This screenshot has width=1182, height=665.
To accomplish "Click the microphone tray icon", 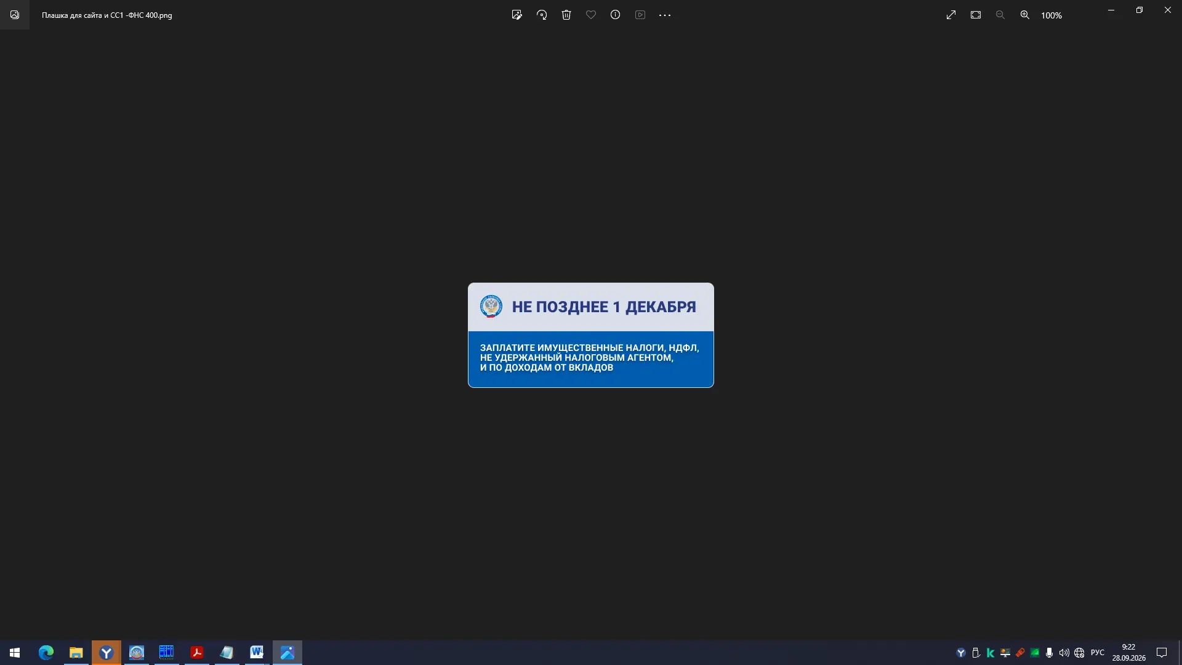I will (x=1049, y=653).
